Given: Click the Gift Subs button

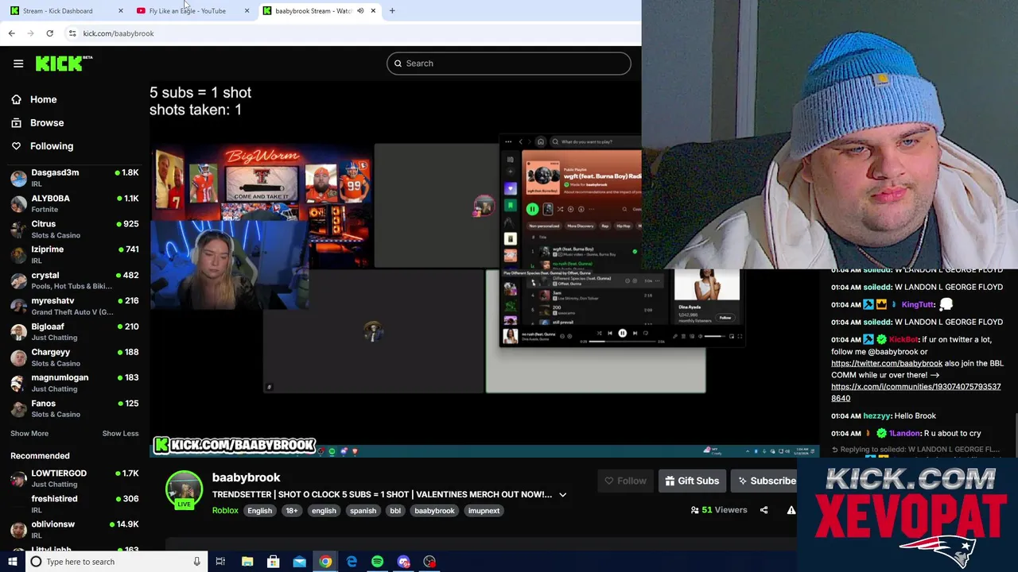Looking at the screenshot, I should coord(692,481).
